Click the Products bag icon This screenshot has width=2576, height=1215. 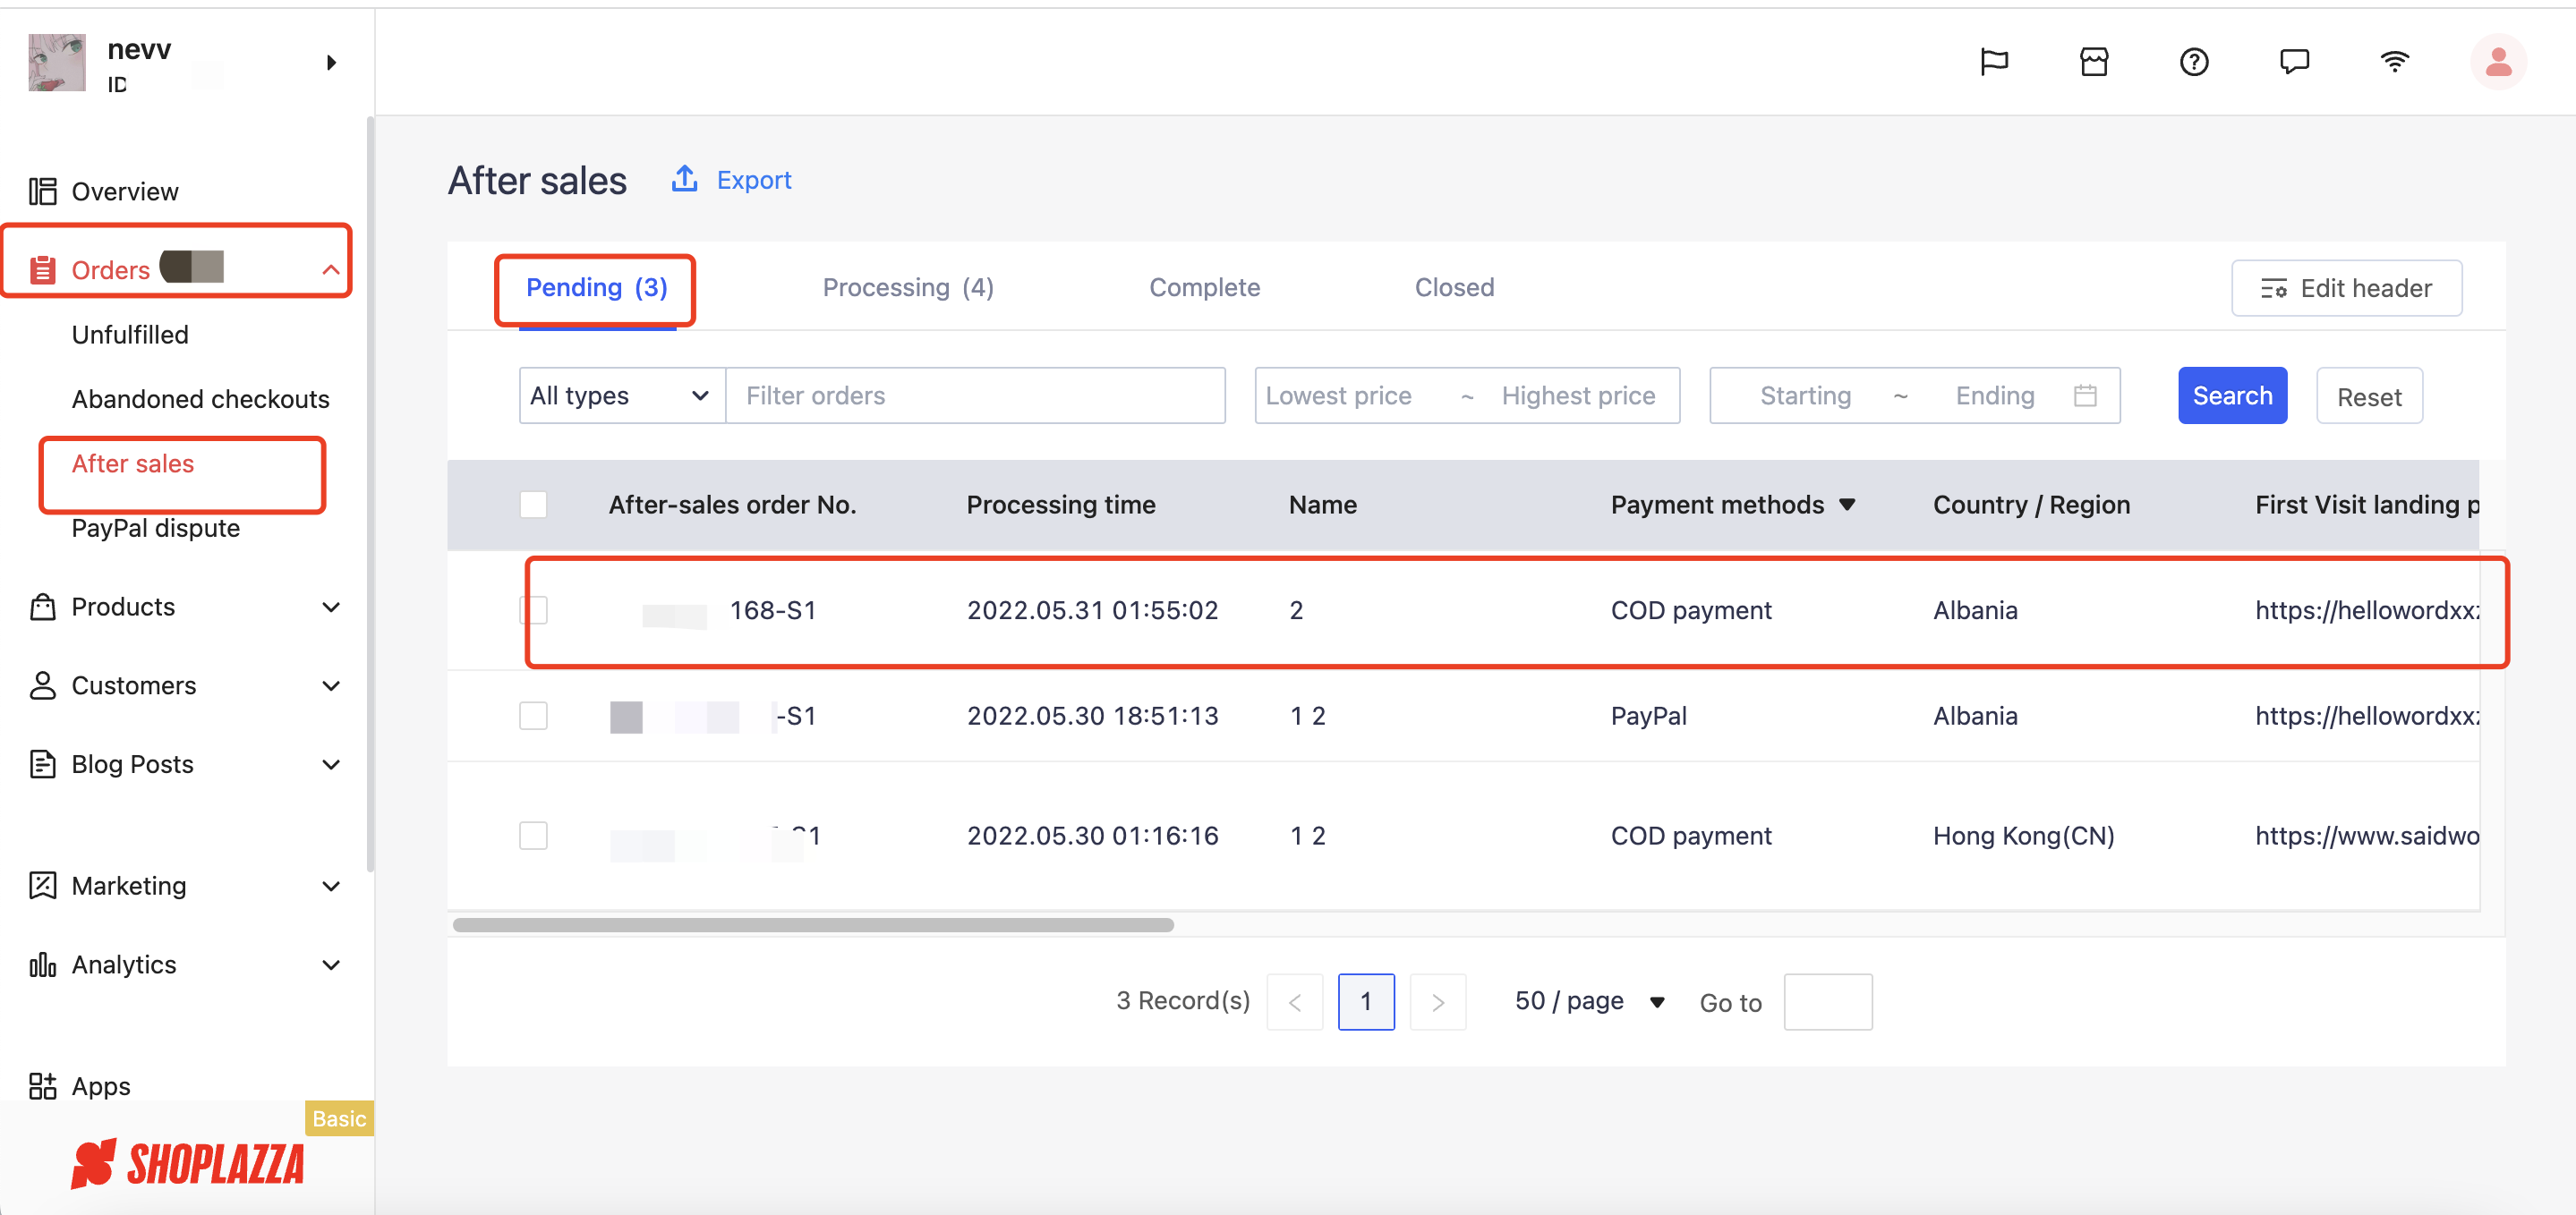coord(42,607)
